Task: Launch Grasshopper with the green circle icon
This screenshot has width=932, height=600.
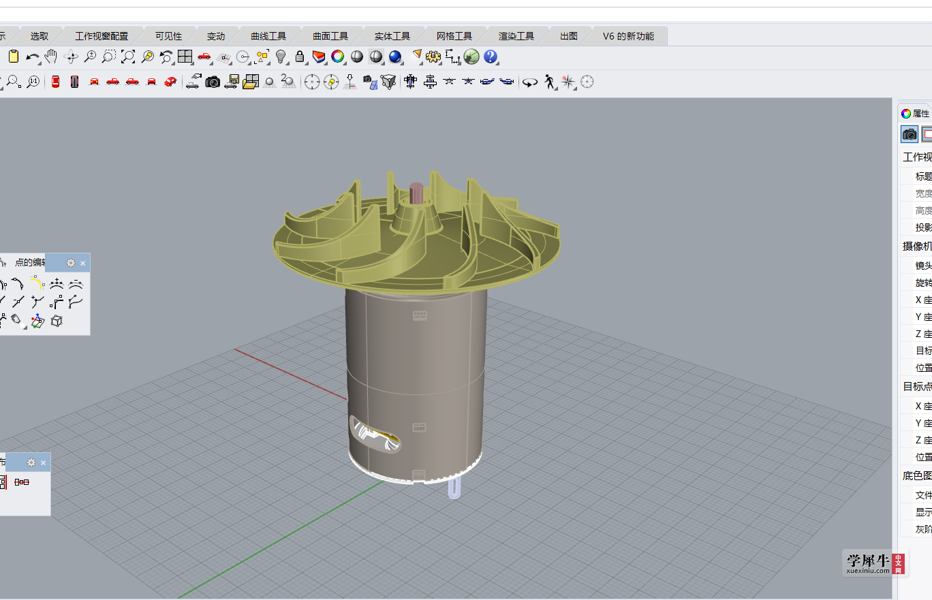Action: (471, 57)
